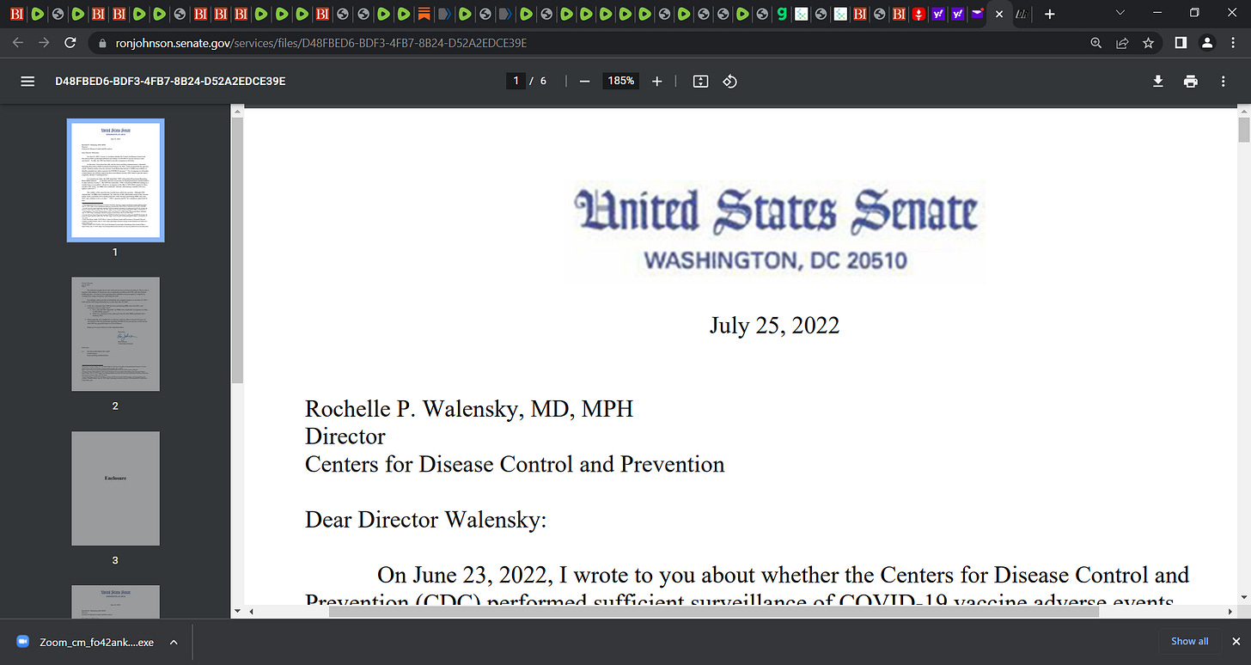Zoom in the PDF with plus
Image resolution: width=1251 pixels, height=665 pixels.
(x=657, y=81)
